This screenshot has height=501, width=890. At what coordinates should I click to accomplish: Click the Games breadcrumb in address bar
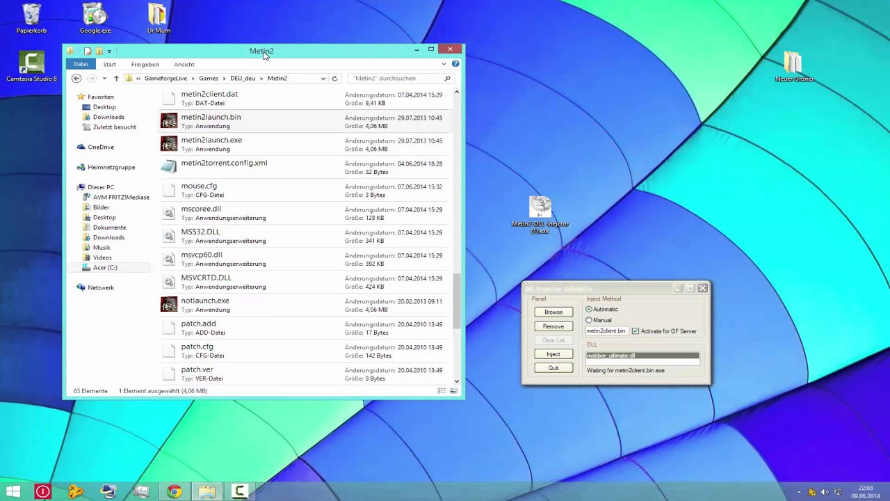pos(209,79)
